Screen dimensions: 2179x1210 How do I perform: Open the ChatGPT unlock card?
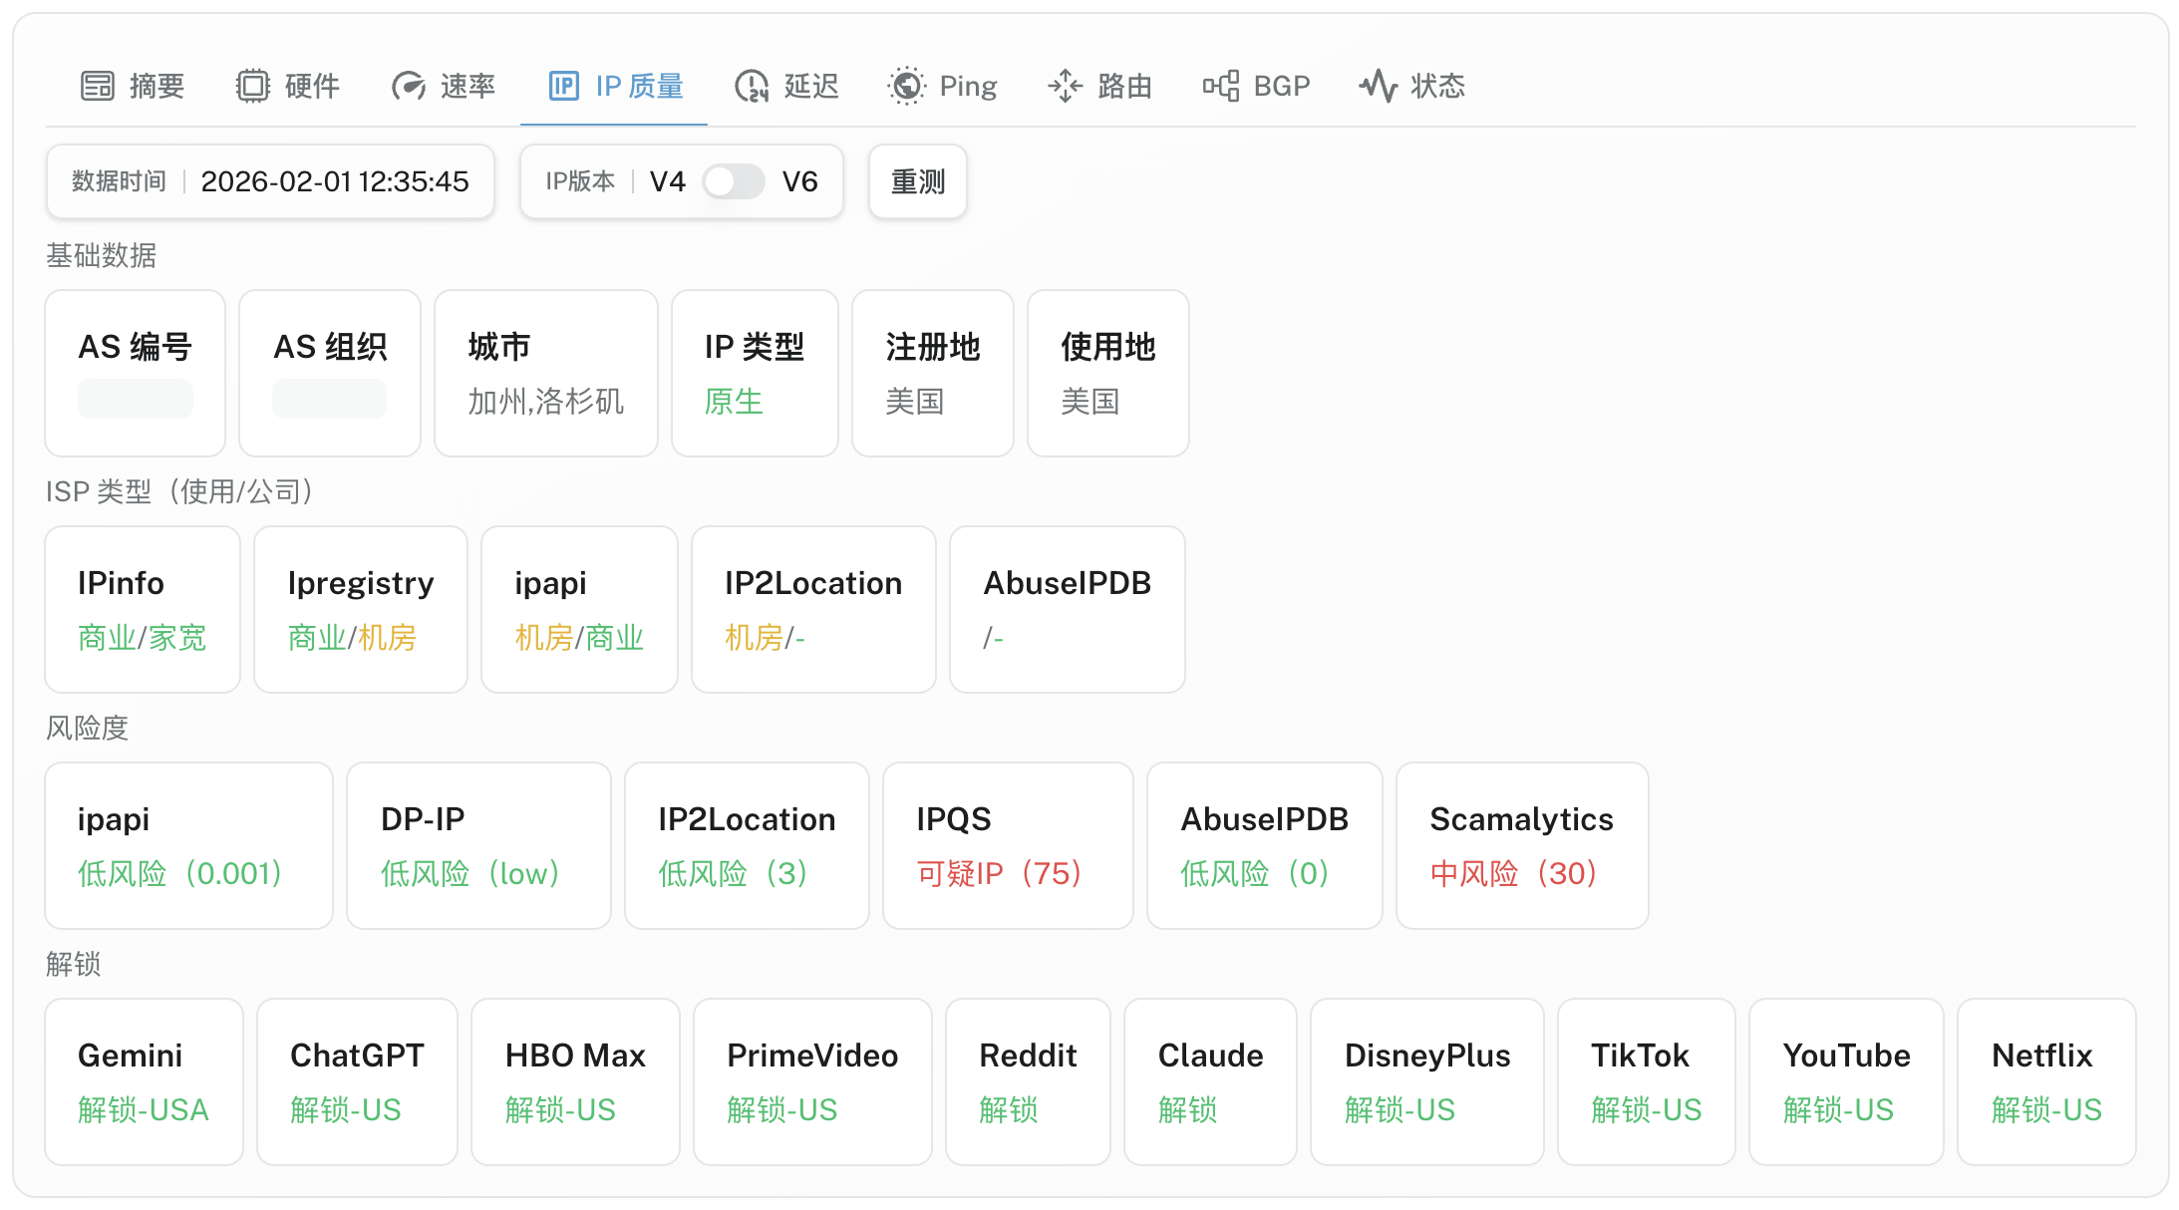pos(357,1081)
